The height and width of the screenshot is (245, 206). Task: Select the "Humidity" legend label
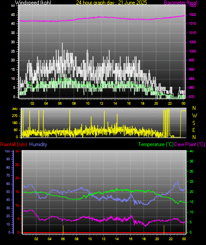(x=38, y=144)
